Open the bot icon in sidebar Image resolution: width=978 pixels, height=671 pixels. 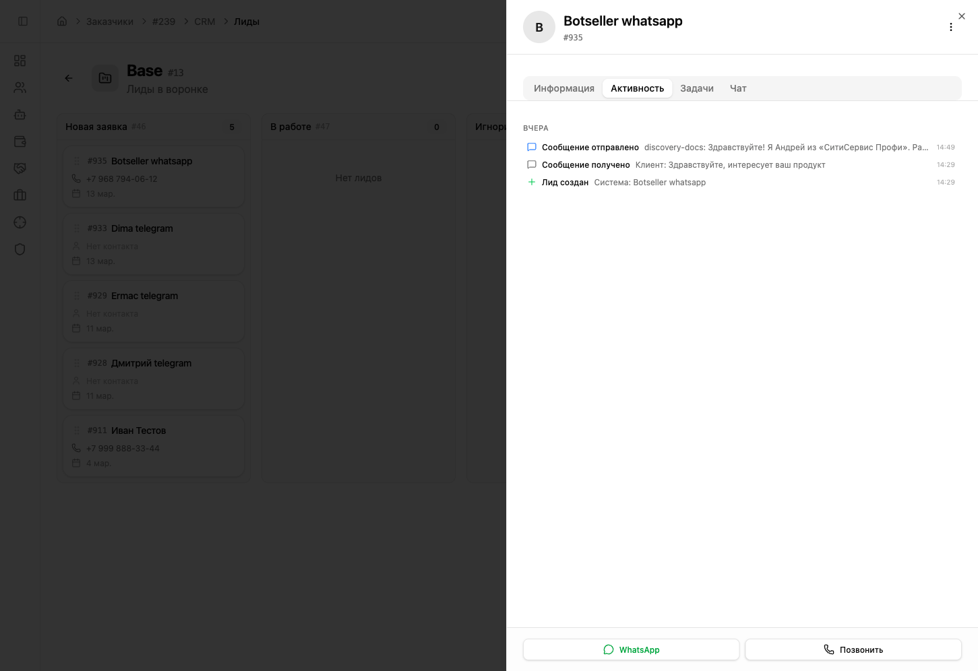tap(20, 115)
